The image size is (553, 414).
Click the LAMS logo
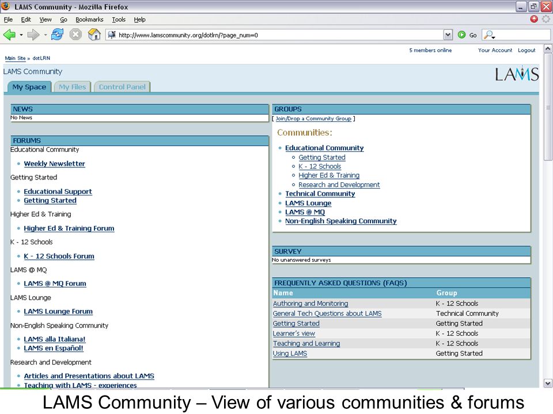click(x=517, y=74)
